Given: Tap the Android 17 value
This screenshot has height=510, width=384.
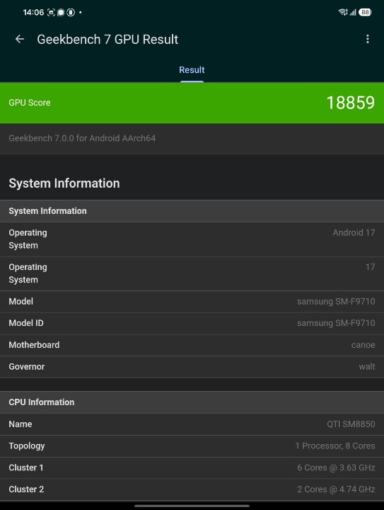Looking at the screenshot, I should tap(354, 232).
